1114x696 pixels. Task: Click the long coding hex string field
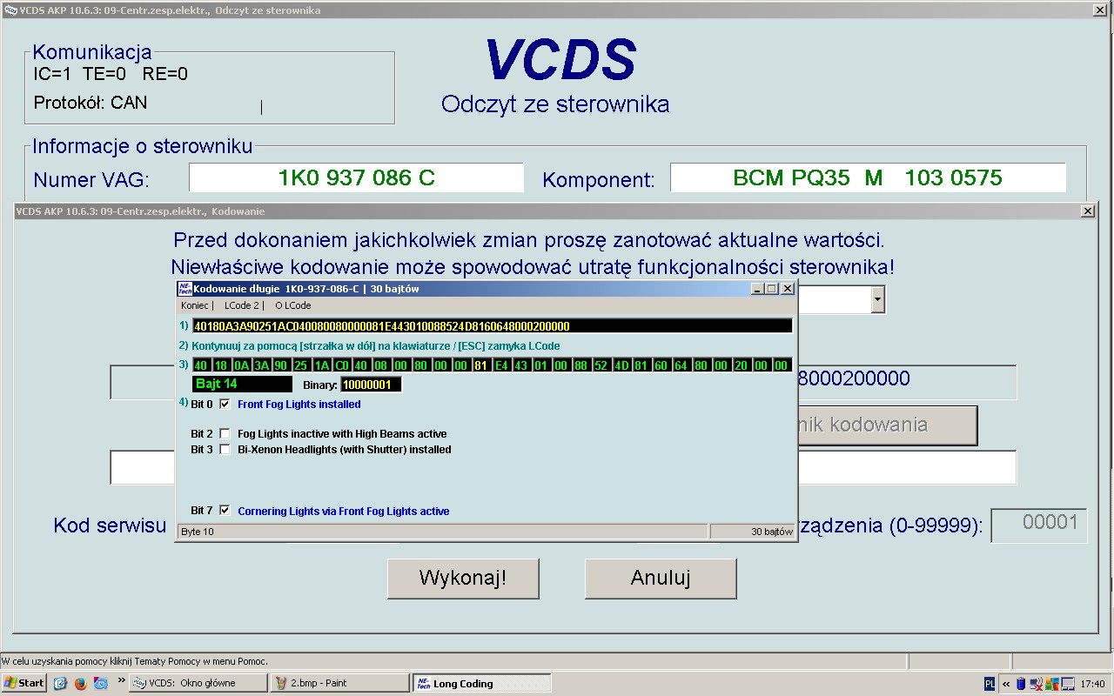pyautogui.click(x=493, y=326)
